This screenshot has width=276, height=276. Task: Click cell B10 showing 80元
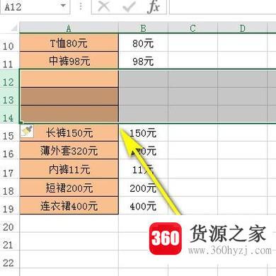click(x=143, y=42)
